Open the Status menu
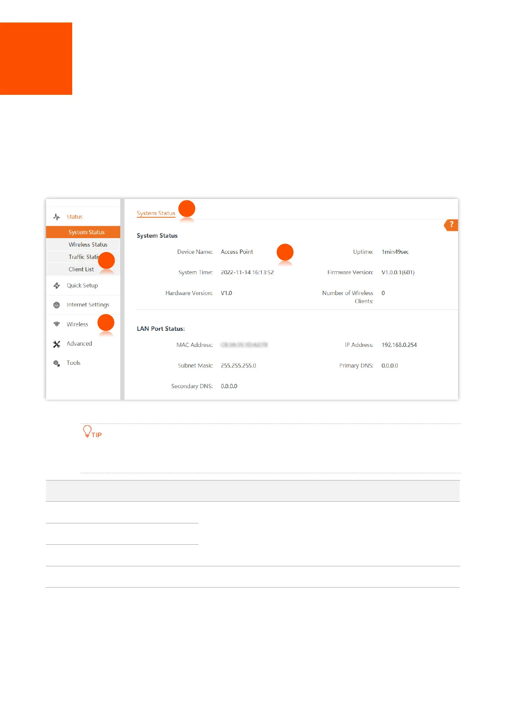This screenshot has height=716, width=506. (74, 217)
